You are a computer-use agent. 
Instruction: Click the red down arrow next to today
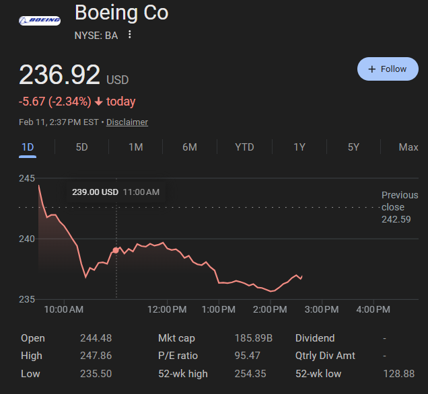click(x=98, y=102)
